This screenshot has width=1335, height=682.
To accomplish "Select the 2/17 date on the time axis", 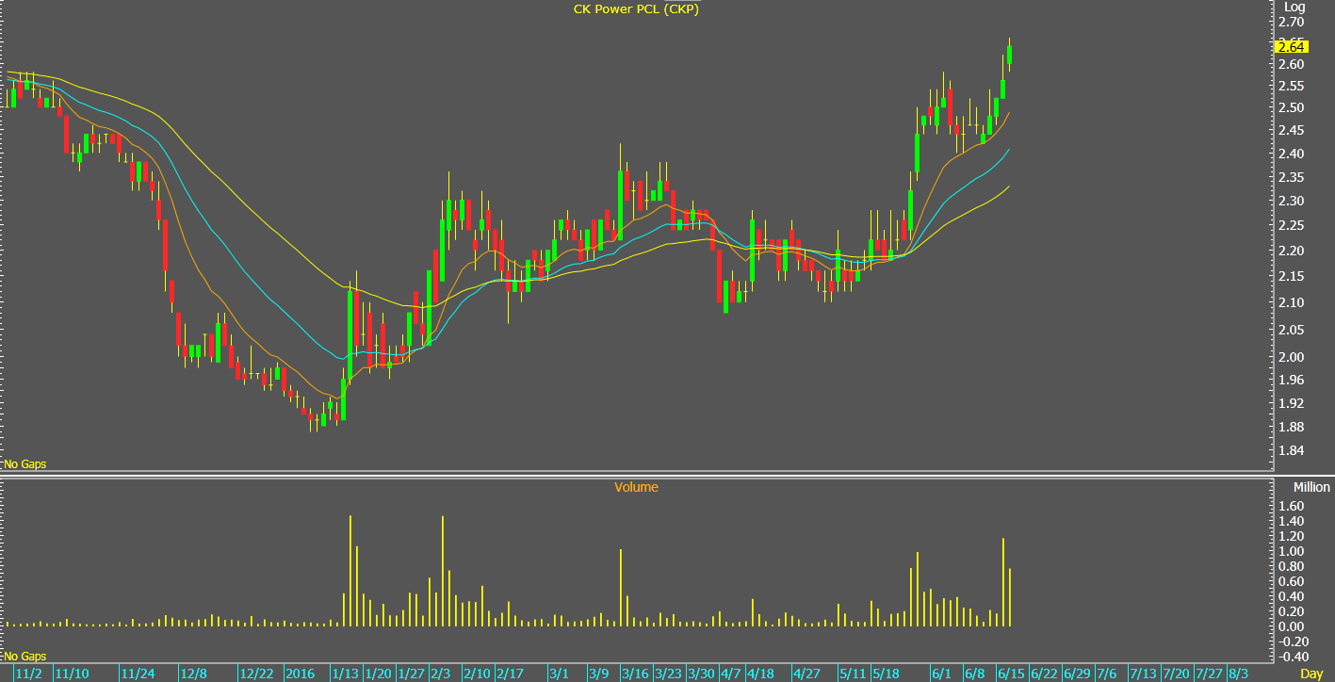I will click(510, 674).
